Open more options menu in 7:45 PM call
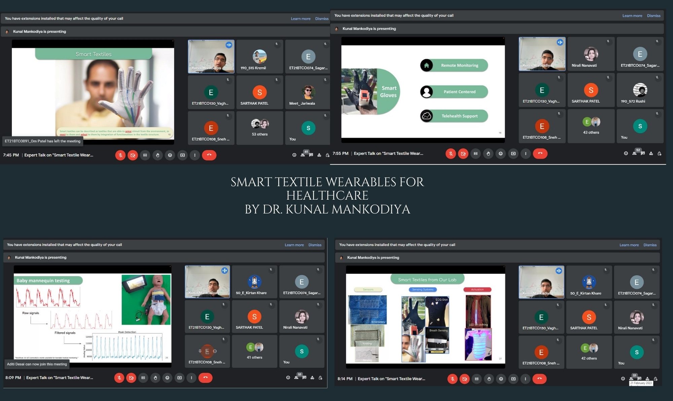This screenshot has width=673, height=401. tap(194, 155)
